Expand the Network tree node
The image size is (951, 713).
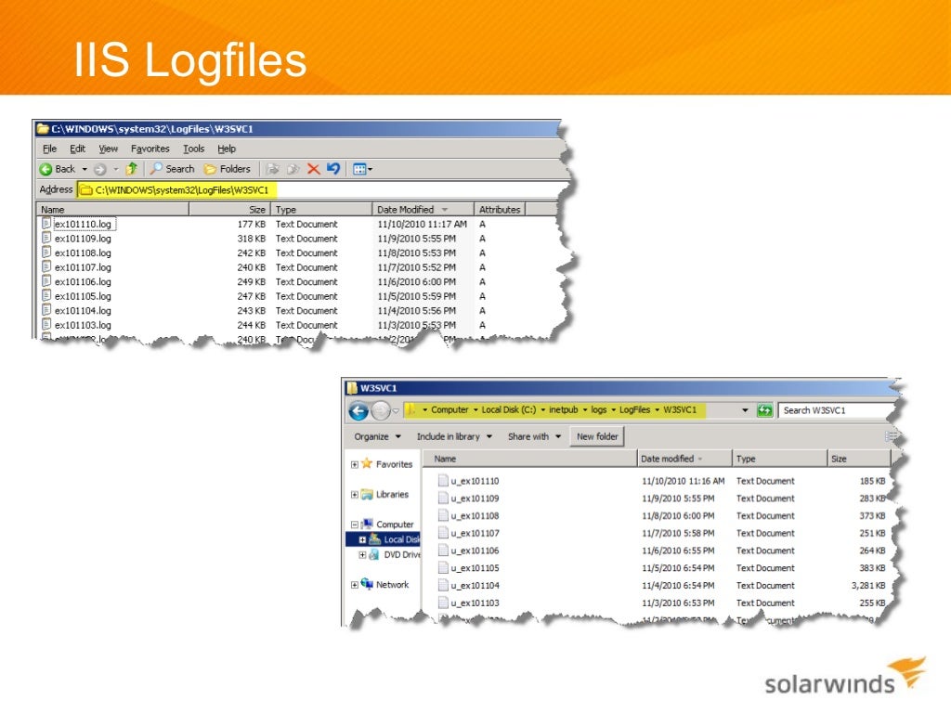[x=354, y=585]
